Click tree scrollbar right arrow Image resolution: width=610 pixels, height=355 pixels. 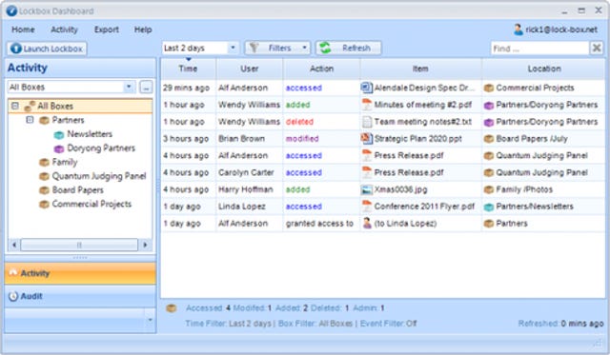pos(145,245)
